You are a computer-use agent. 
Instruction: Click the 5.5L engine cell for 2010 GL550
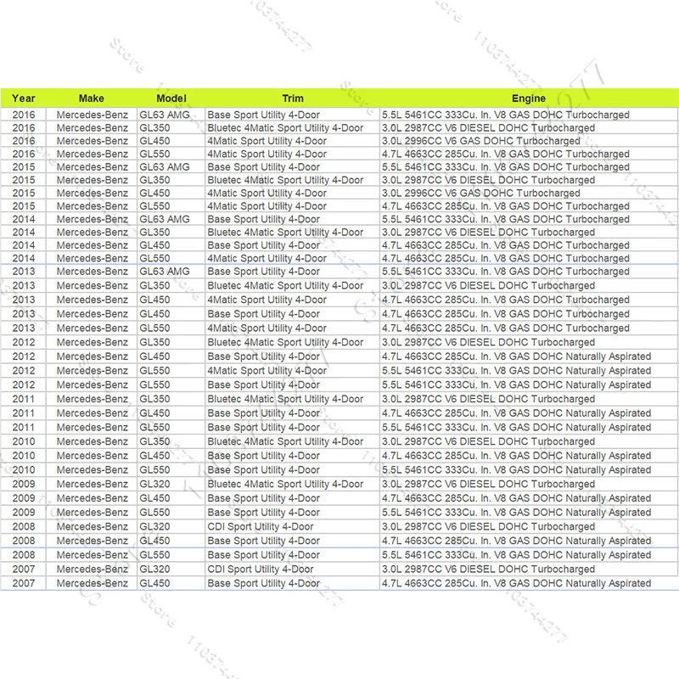[529, 470]
